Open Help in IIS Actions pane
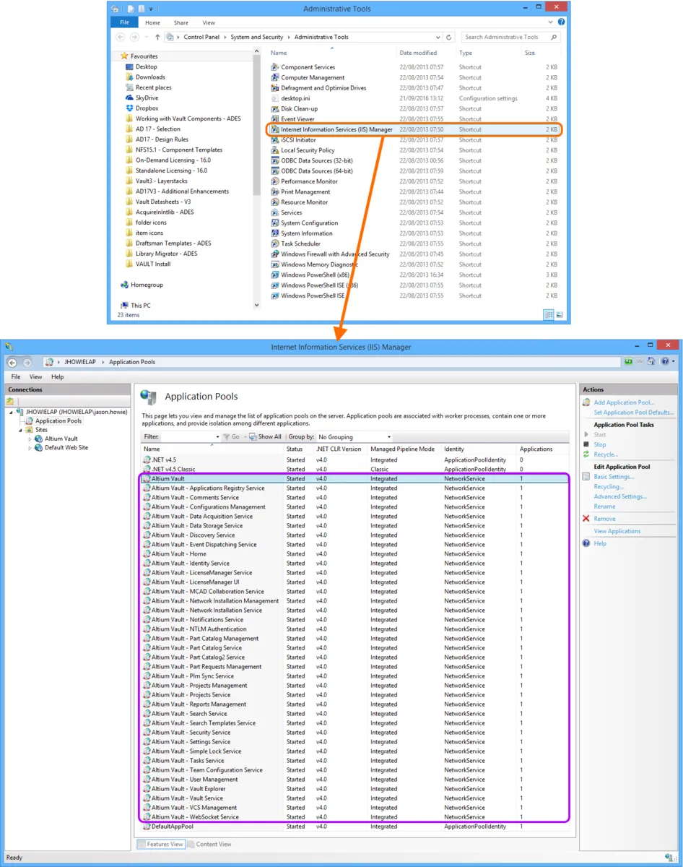This screenshot has width=683, height=867. (x=600, y=543)
